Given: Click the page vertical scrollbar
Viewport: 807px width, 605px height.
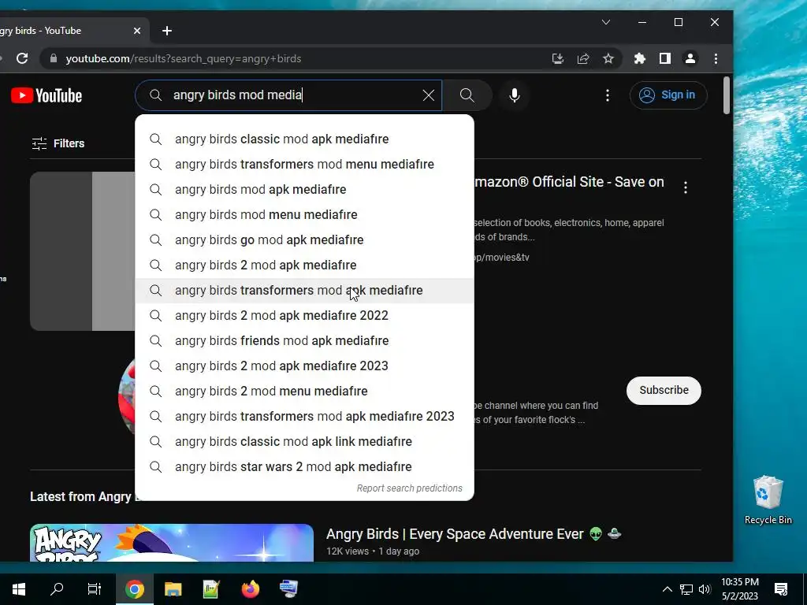Looking at the screenshot, I should (726, 95).
